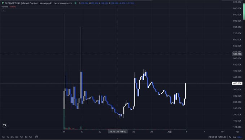Screen dimensions: 245x140
Task: Click the 10 date on time axis
Action: [x=222, y=132]
